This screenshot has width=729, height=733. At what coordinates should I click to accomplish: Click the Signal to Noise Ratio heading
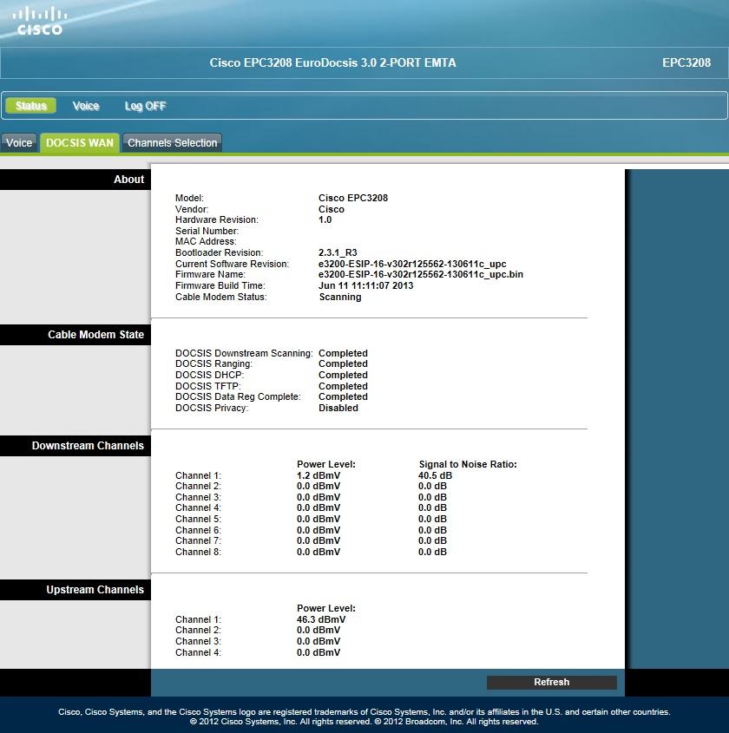468,464
